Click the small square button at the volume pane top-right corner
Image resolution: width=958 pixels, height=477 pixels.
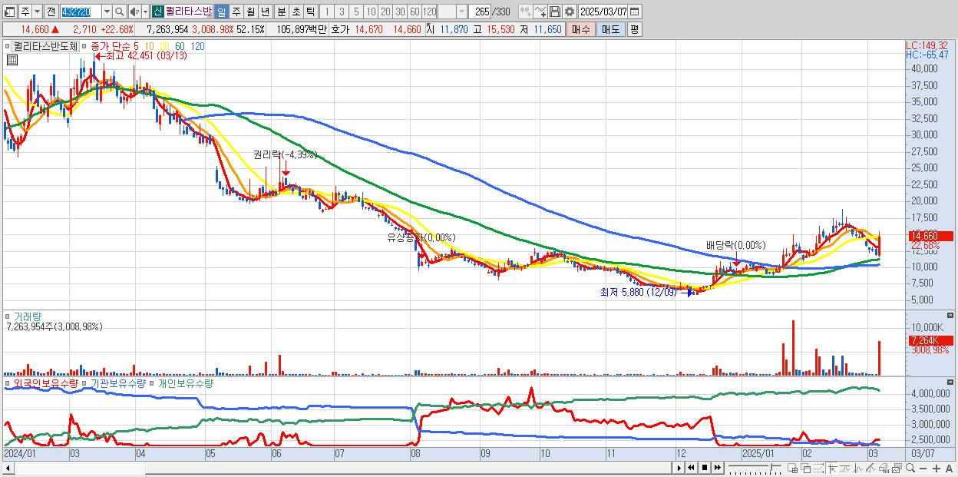coord(952,316)
